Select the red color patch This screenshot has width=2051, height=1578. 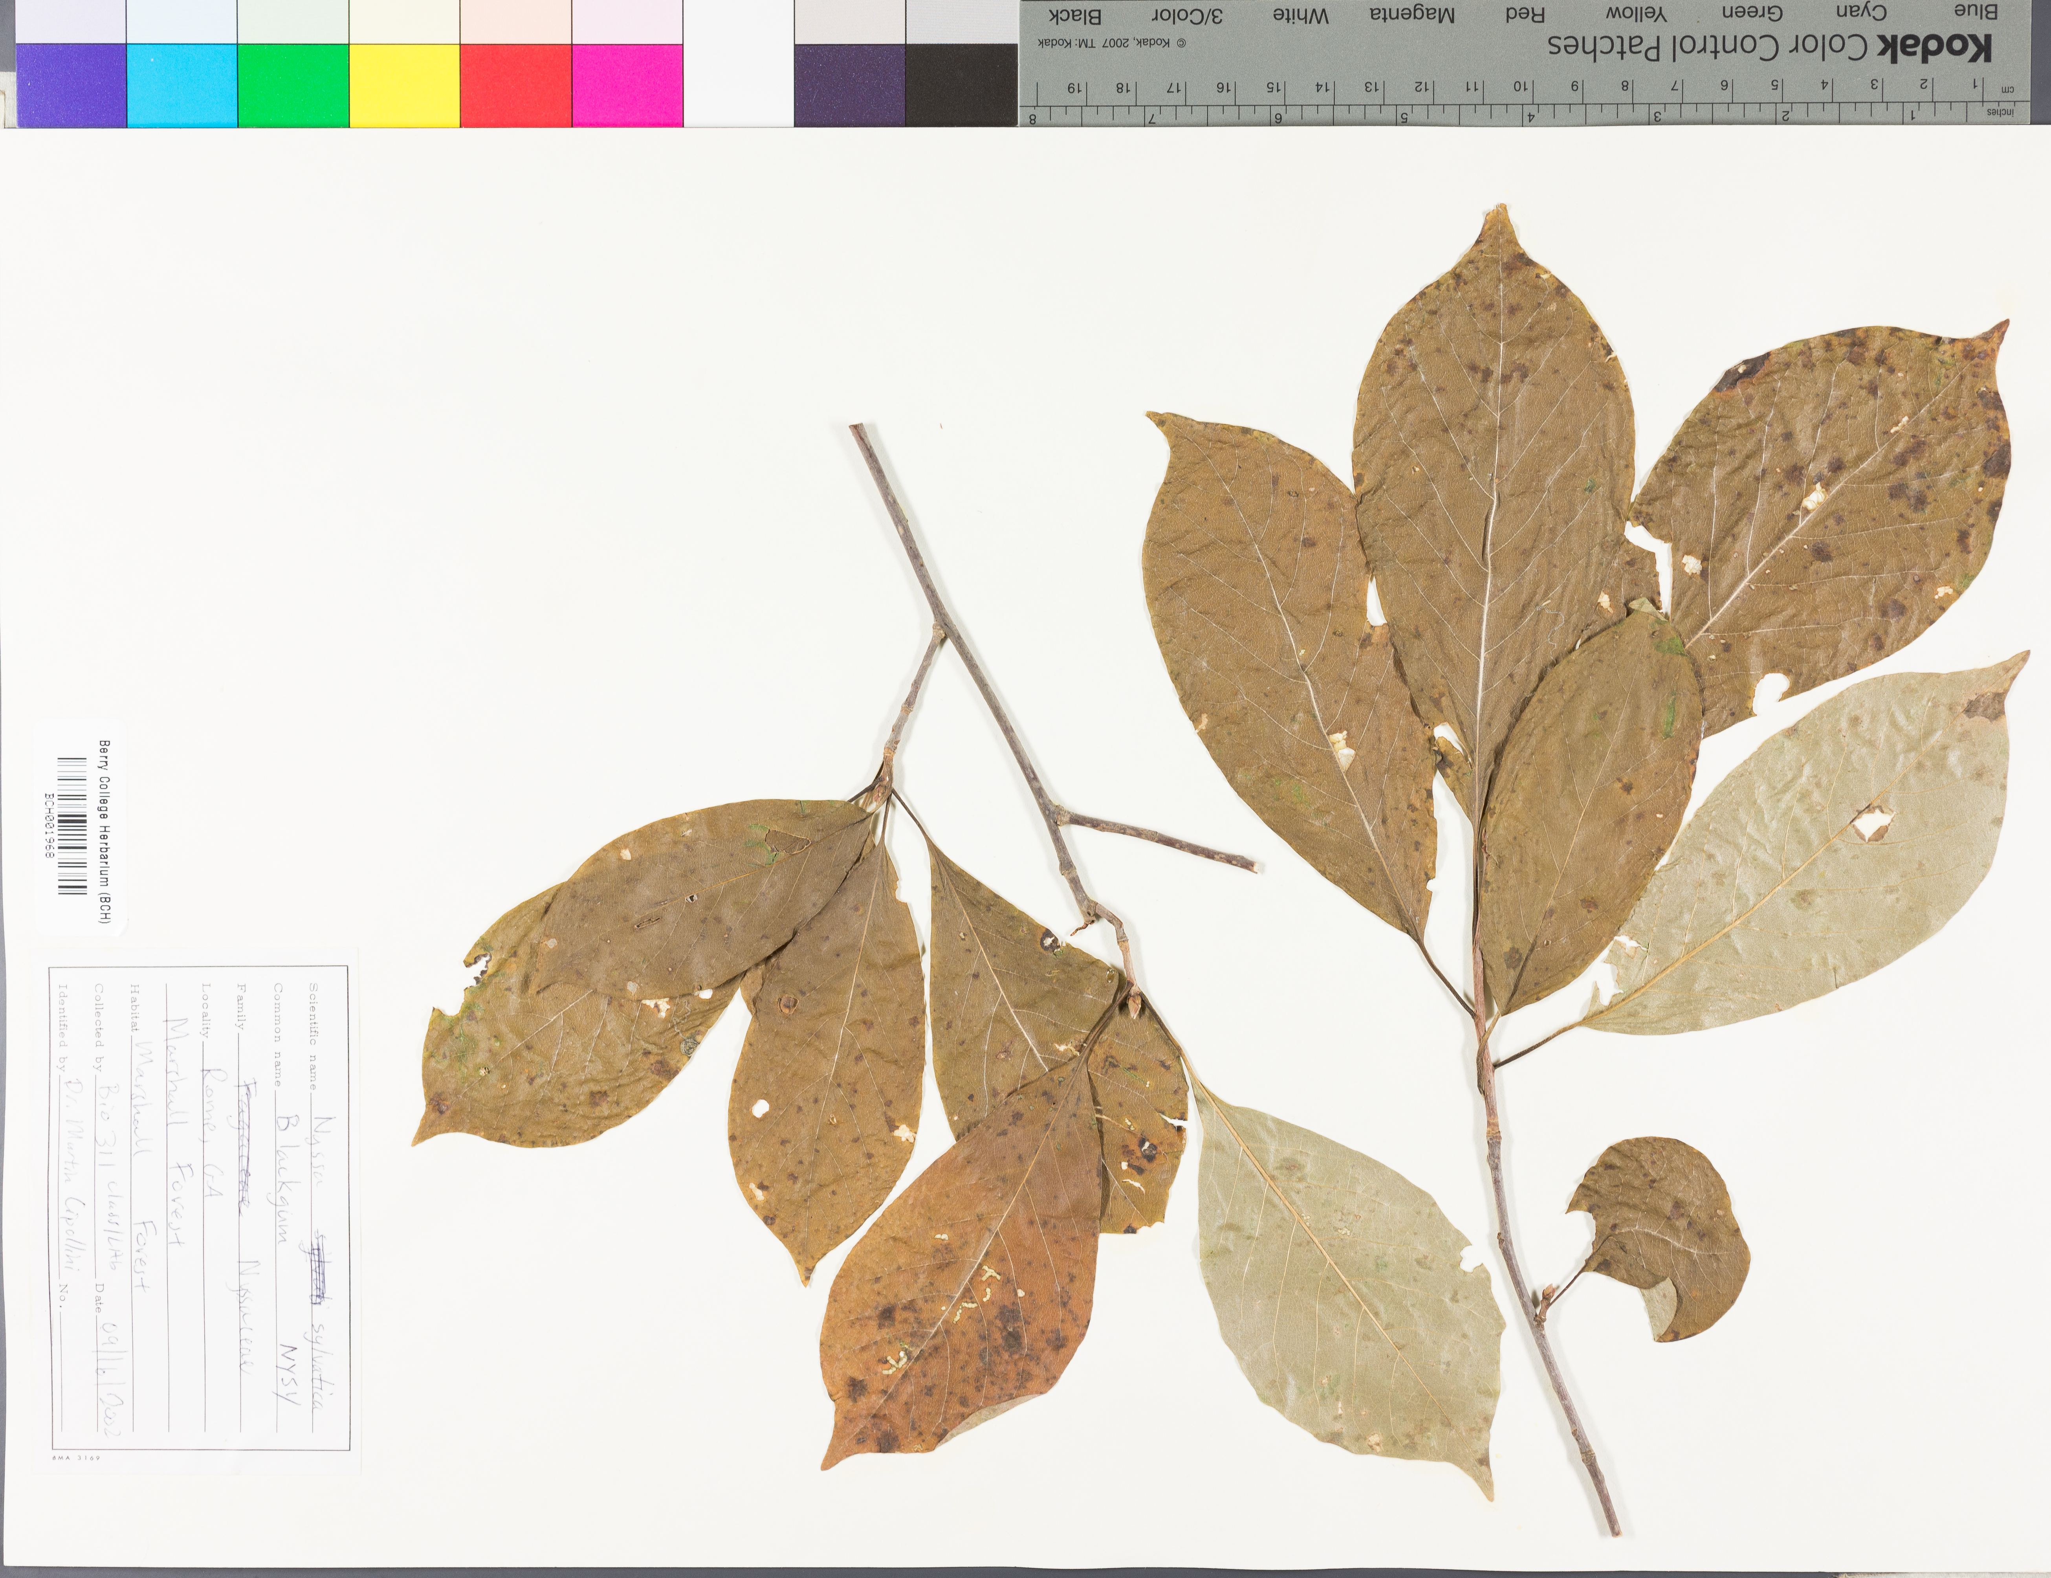coord(515,84)
